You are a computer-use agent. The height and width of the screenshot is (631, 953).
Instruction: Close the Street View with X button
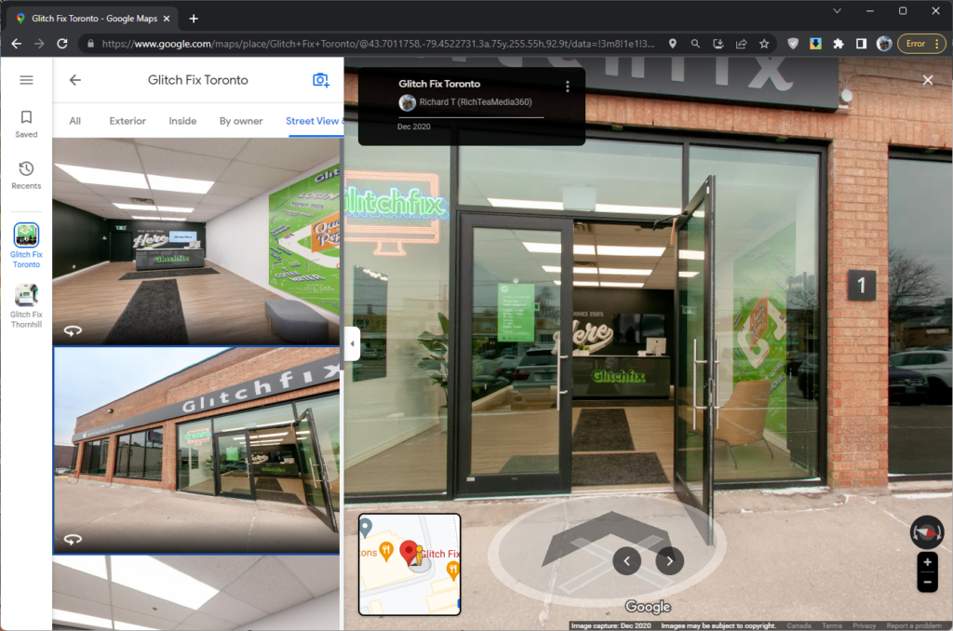pyautogui.click(x=928, y=80)
